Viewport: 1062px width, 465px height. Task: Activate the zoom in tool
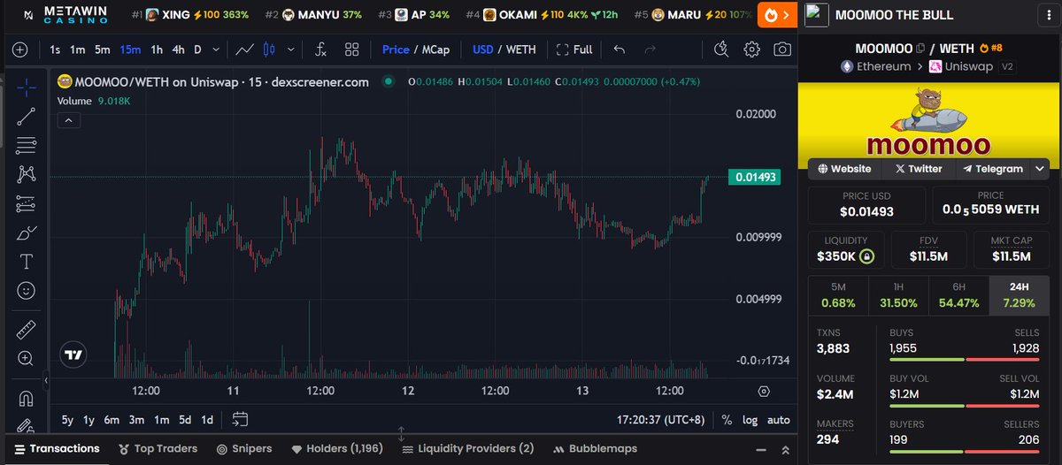click(x=26, y=359)
